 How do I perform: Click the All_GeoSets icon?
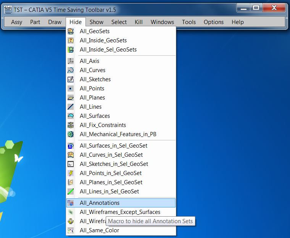(71, 31)
